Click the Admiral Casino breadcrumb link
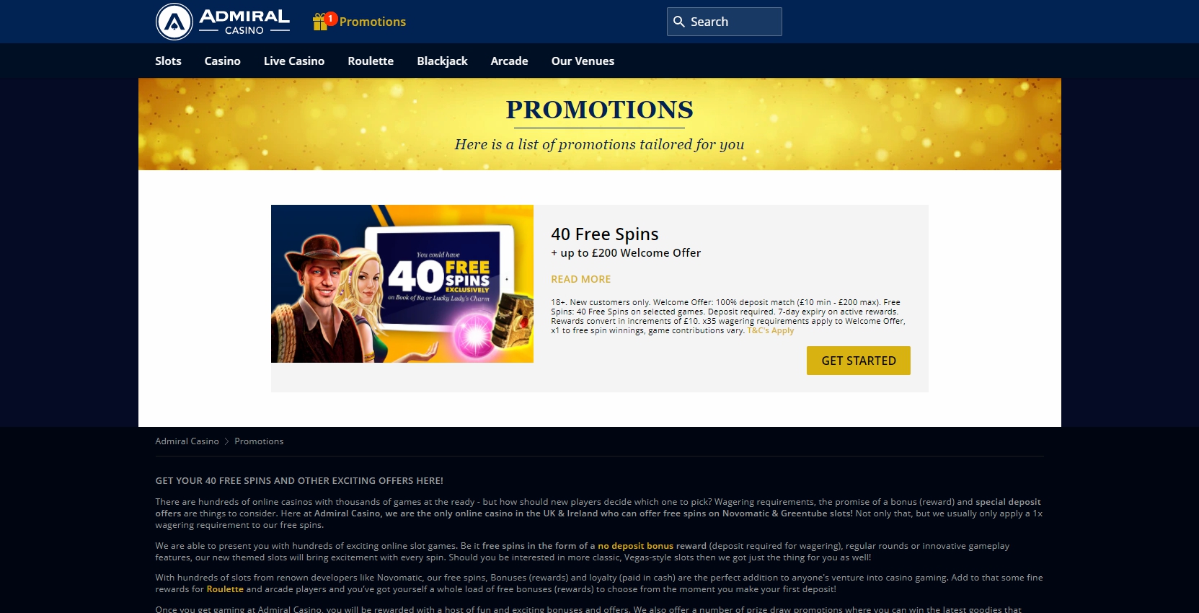Screen dimensions: 1199x613 coord(187,441)
